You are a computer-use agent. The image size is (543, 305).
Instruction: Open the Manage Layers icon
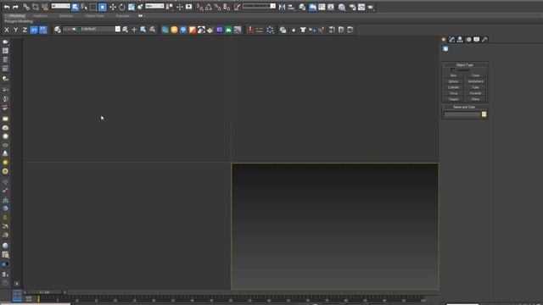(x=58, y=30)
